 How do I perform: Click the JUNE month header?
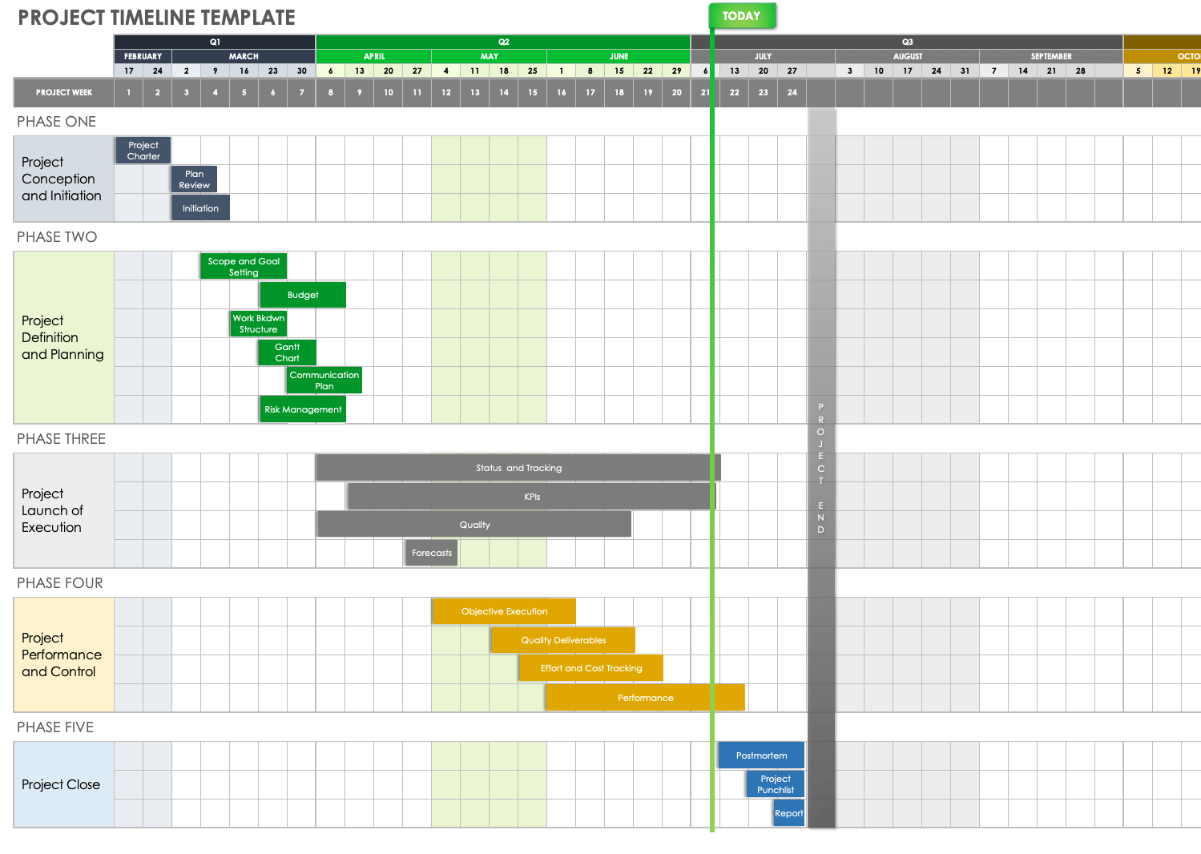click(x=619, y=56)
